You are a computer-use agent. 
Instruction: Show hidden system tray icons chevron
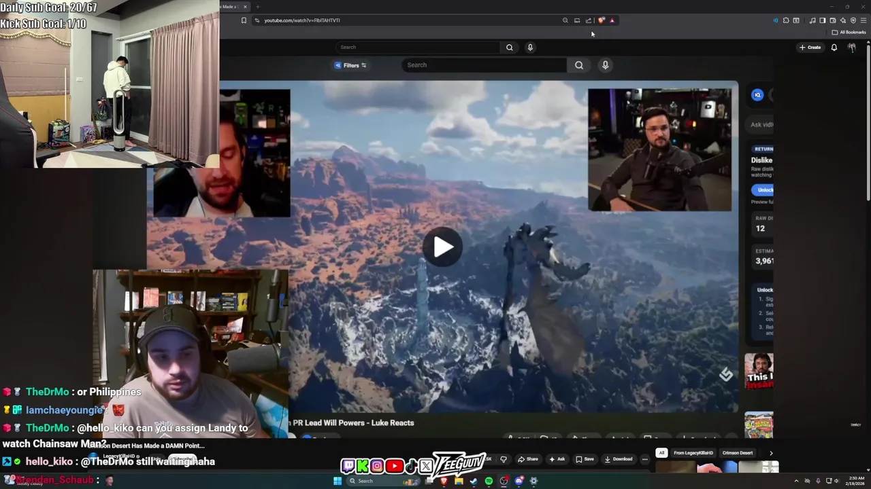click(796, 481)
